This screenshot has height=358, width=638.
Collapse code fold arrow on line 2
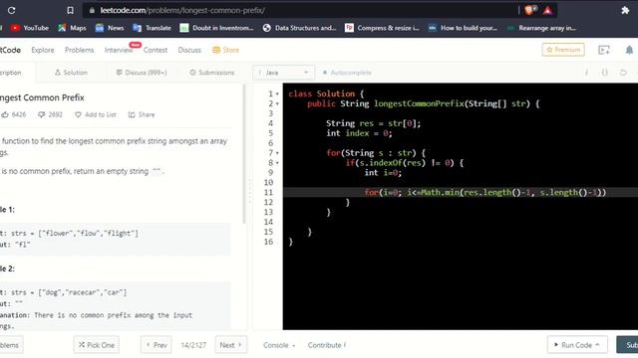(277, 103)
